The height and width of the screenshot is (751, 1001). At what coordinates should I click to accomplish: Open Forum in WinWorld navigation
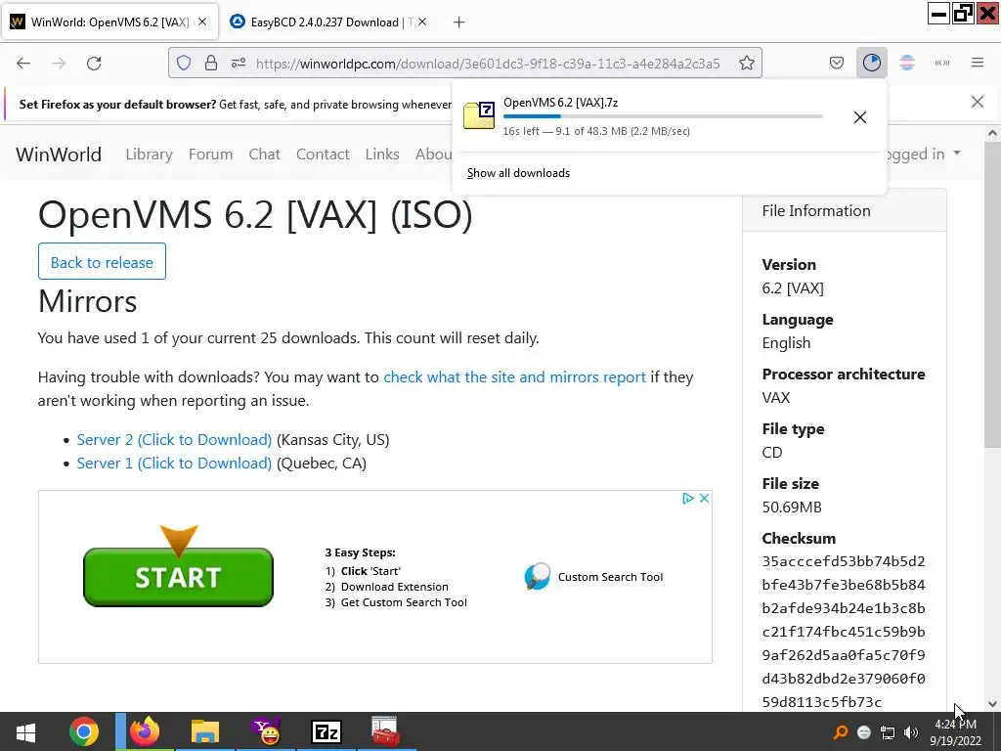(x=211, y=155)
